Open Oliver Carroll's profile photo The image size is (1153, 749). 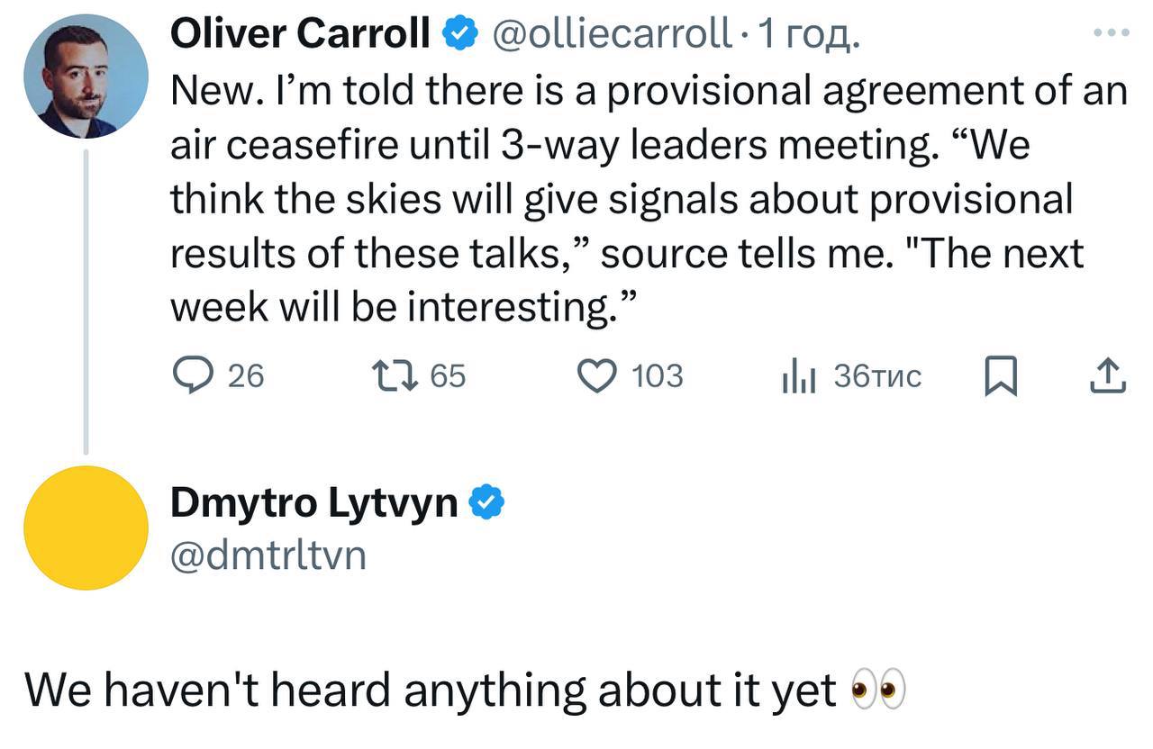86,77
